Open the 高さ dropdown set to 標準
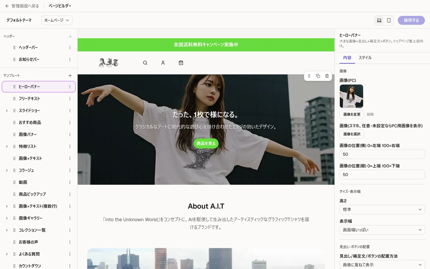The image size is (430, 269). [x=382, y=210]
